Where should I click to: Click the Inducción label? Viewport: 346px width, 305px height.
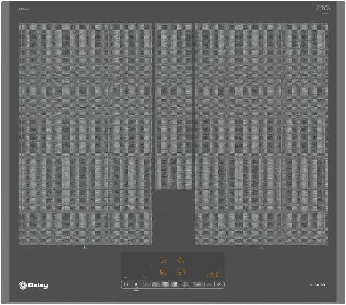click(318, 285)
